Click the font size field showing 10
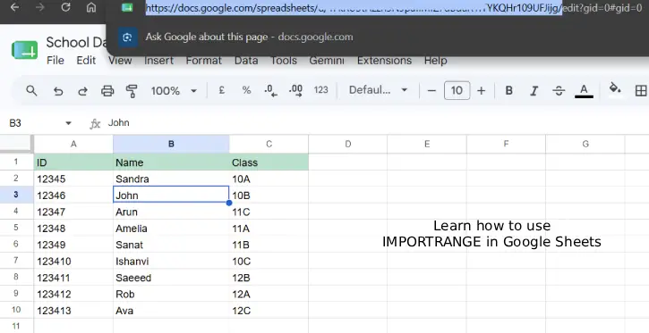 coord(457,90)
